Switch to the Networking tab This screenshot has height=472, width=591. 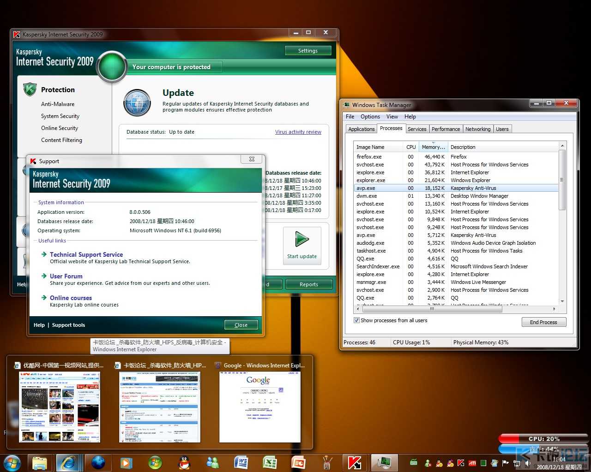478,129
